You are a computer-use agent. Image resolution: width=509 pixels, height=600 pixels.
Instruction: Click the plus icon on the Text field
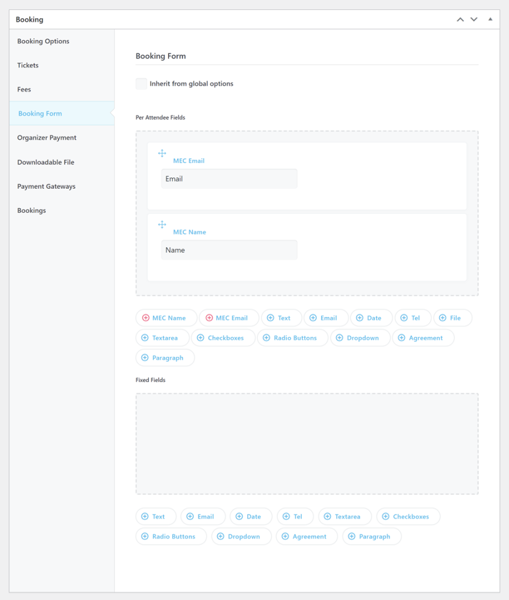point(271,318)
